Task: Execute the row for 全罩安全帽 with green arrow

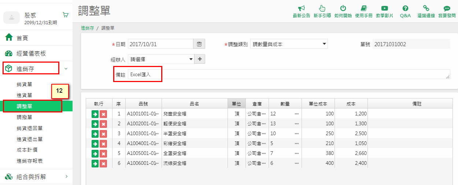Action: click(95, 153)
